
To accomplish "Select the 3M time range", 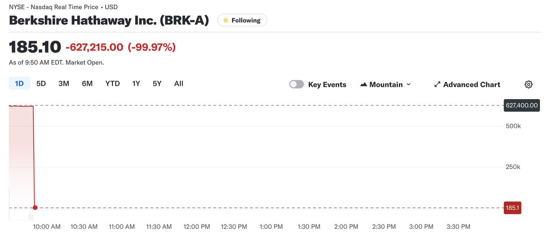I will pos(64,84).
